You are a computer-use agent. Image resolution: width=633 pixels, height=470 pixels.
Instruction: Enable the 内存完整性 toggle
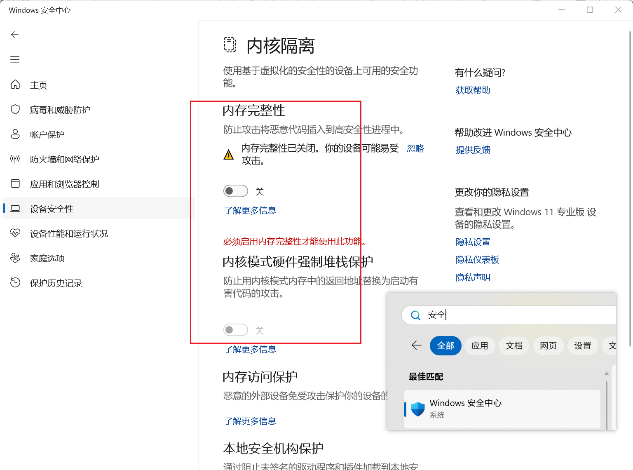click(235, 190)
